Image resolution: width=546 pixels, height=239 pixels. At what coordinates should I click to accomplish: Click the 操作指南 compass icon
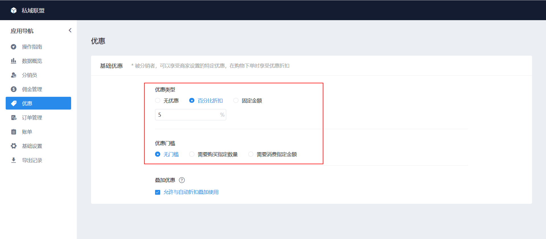tap(14, 47)
